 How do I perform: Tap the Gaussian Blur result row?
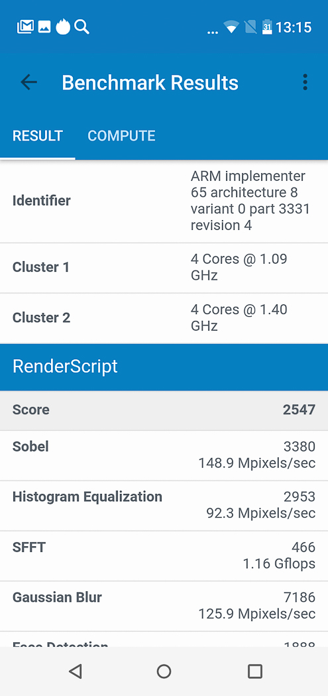pos(164,606)
